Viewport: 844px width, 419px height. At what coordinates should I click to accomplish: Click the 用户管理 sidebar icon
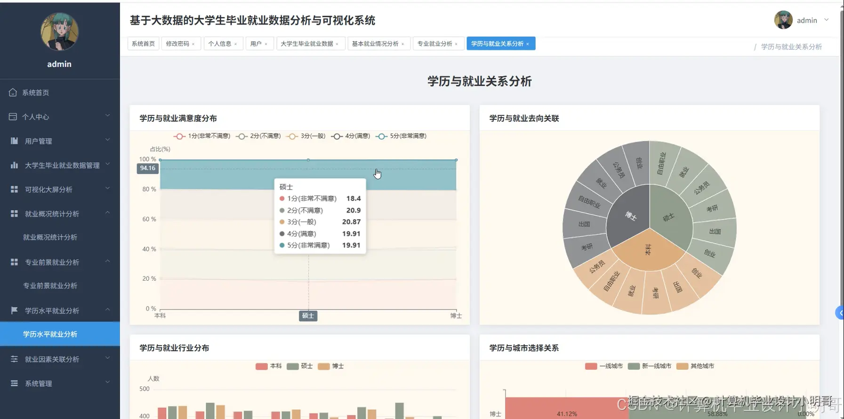tap(14, 141)
